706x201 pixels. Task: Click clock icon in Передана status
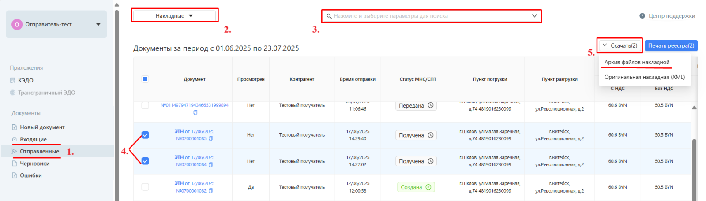[x=431, y=105]
